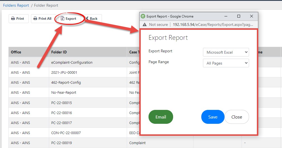Click the URL in the Export Report window

213,24
